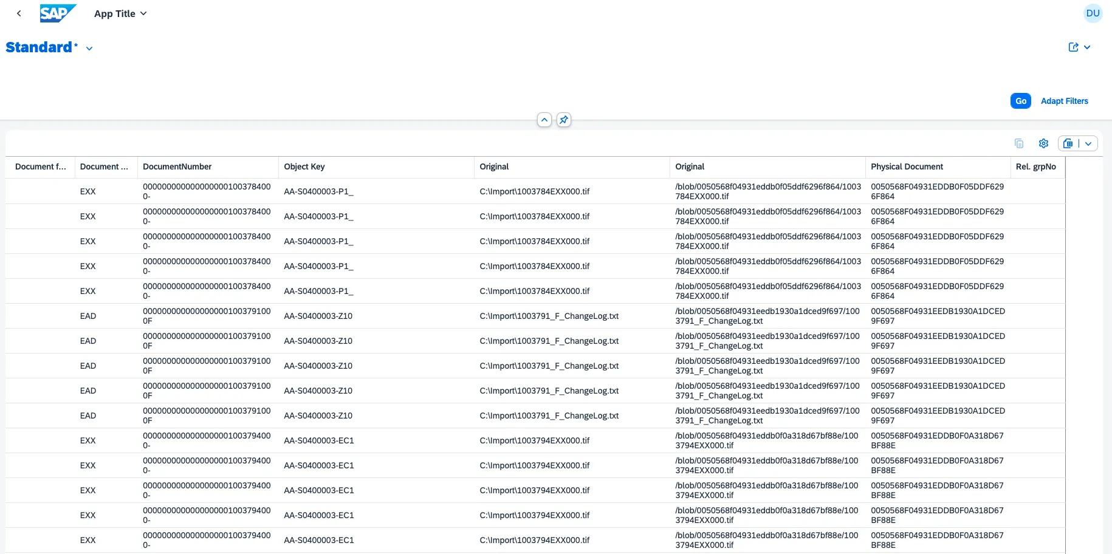Screen dimensions: 1112x554
Task: Click the Export to spreadsheet icon
Action: click(x=1068, y=143)
